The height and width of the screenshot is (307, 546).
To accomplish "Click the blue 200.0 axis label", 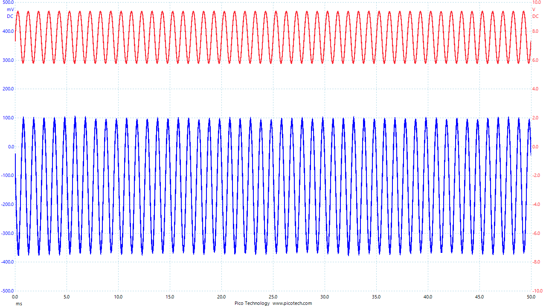I will (8, 89).
